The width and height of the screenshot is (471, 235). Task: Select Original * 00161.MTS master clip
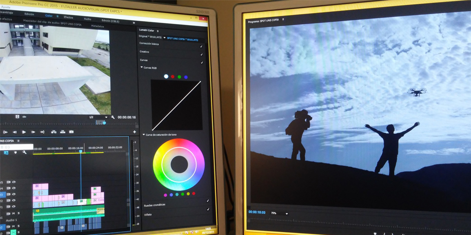pos(150,37)
